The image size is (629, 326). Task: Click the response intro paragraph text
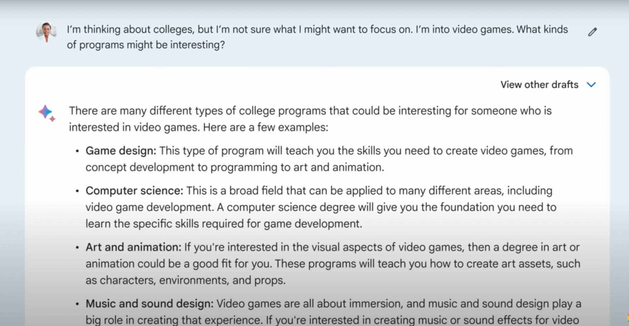coord(310,119)
